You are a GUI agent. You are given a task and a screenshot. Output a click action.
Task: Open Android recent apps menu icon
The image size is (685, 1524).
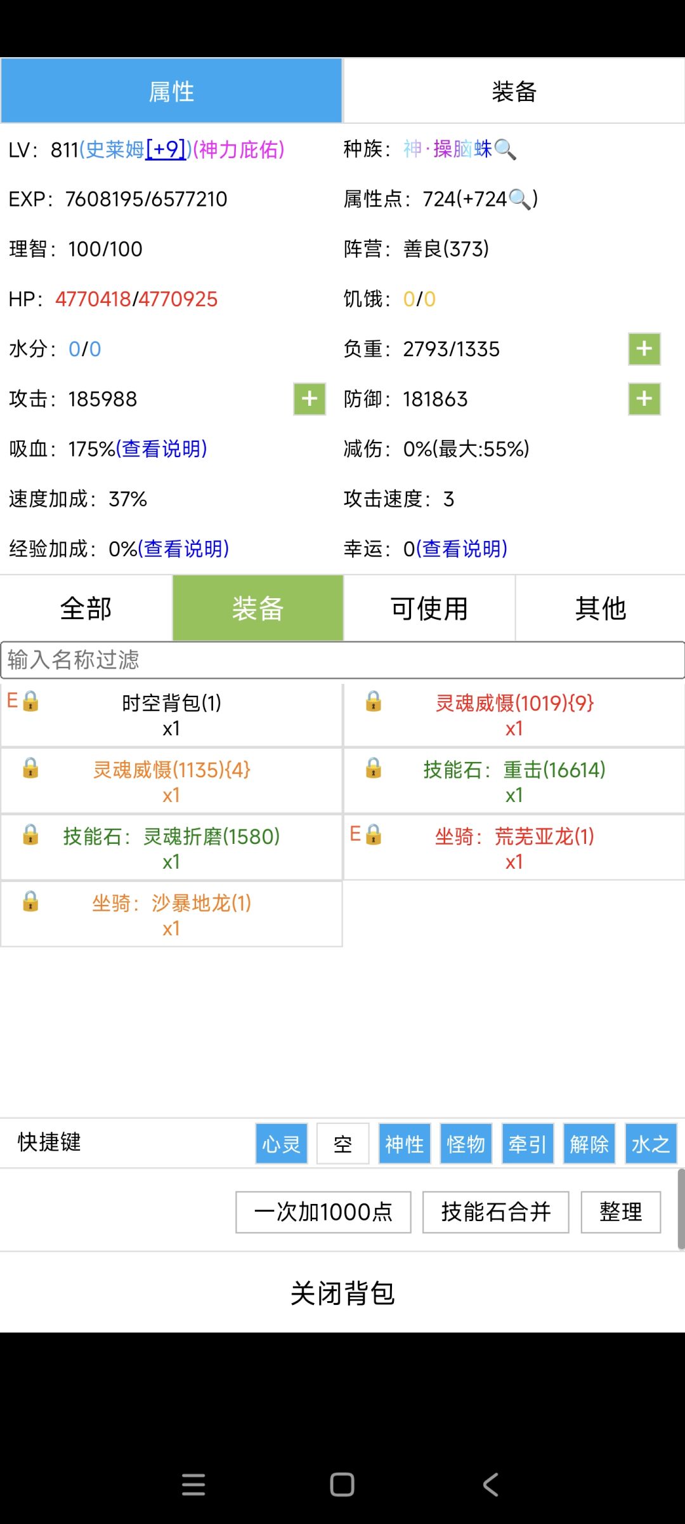coord(193,1485)
